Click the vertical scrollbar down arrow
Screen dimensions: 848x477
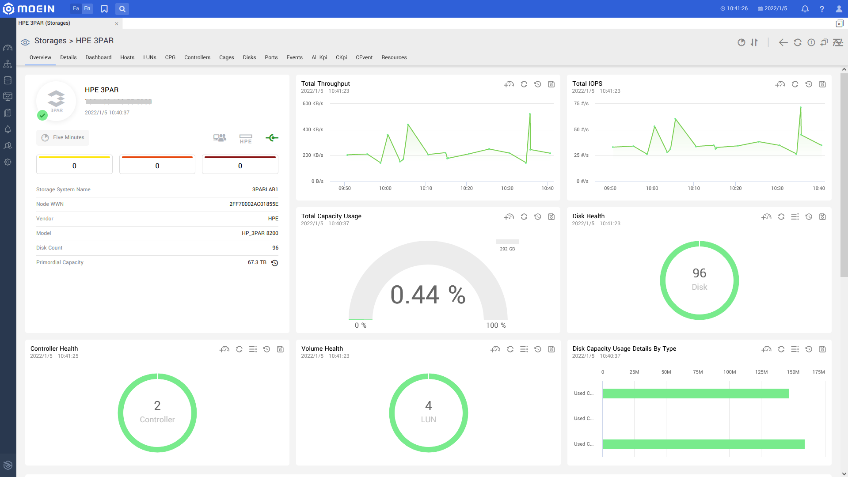[x=844, y=474]
